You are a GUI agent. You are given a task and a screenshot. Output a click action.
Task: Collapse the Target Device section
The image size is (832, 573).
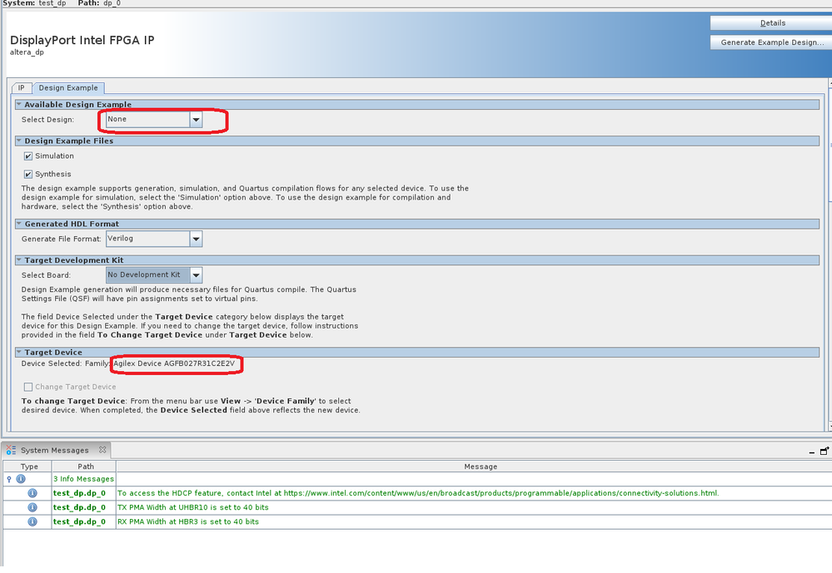coord(18,352)
